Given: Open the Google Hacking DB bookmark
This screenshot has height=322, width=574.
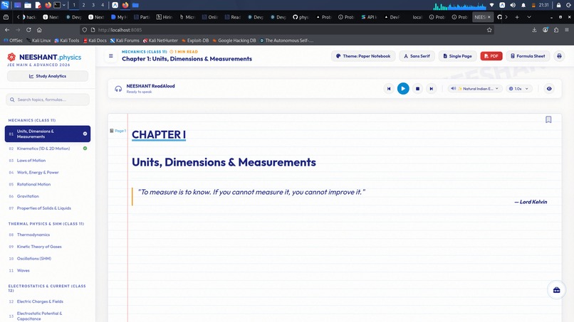Looking at the screenshot, I should coord(234,41).
